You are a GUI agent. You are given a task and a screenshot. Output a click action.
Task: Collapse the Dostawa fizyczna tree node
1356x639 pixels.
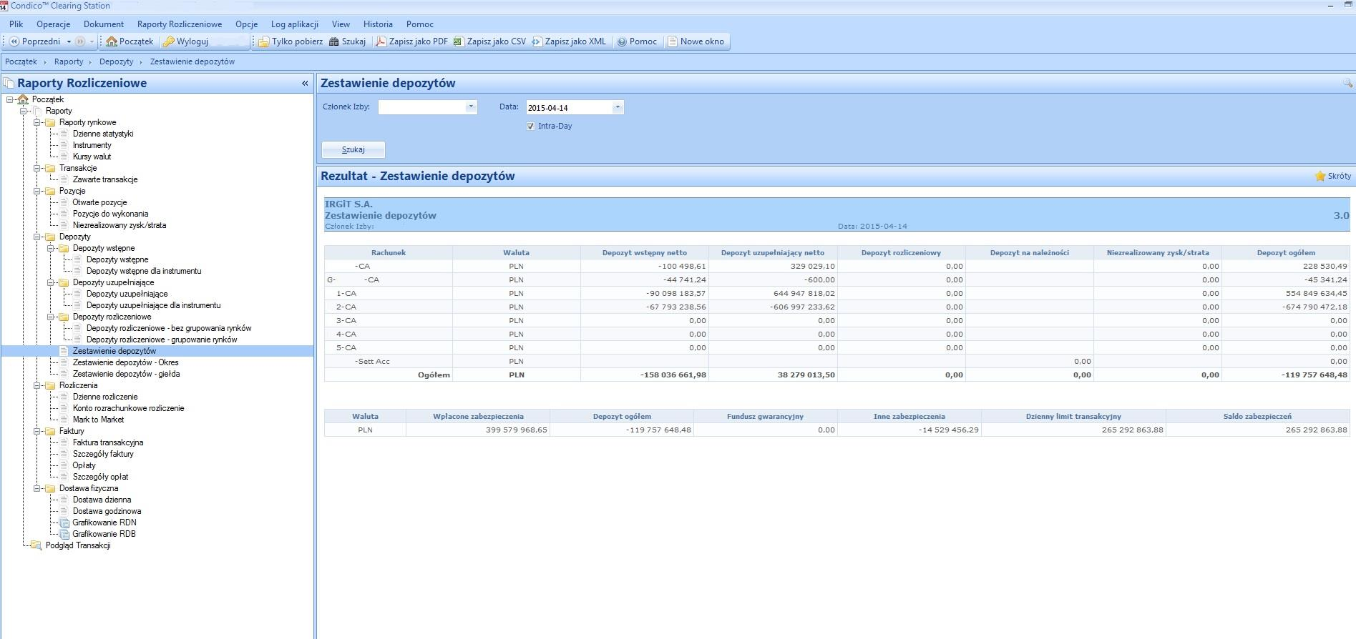tap(37, 488)
